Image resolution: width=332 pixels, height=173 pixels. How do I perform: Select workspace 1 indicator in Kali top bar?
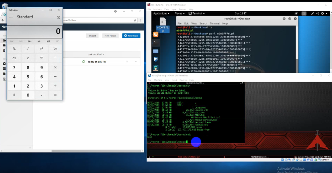(x=304, y=13)
